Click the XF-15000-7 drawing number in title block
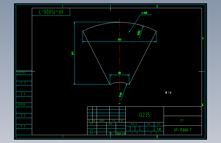221x143 pixels. [x=183, y=130]
